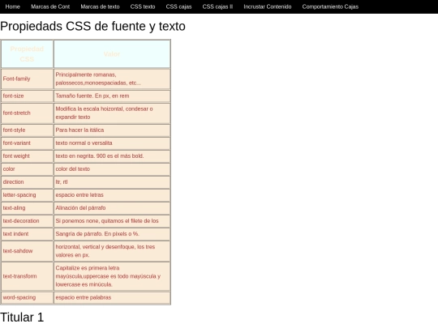This screenshot has height=328, width=438.
Task: Select value 'Tamaño fuente. En px, en rem'
Action: coord(112,96)
